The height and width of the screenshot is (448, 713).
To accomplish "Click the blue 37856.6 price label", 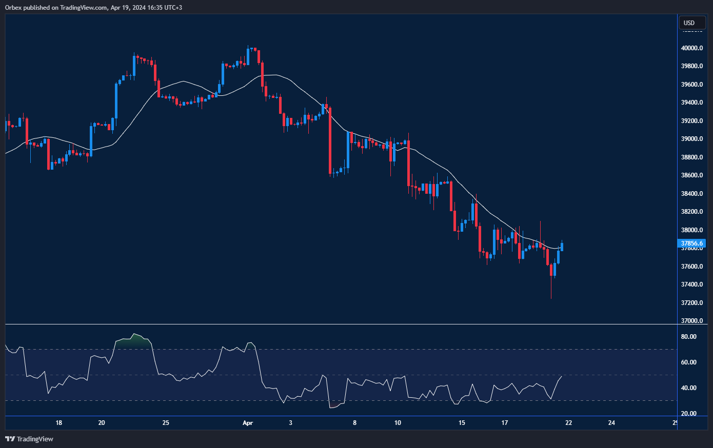I will (x=691, y=244).
